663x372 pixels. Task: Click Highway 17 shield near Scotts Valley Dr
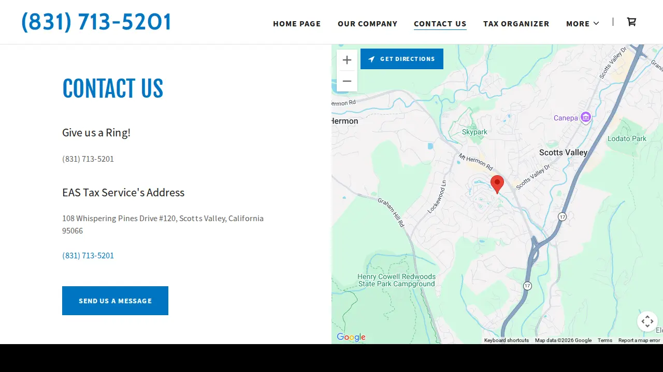[x=562, y=216]
